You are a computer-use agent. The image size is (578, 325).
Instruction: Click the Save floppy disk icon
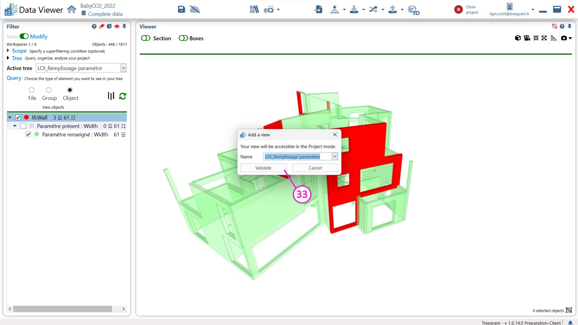pyautogui.click(x=181, y=9)
